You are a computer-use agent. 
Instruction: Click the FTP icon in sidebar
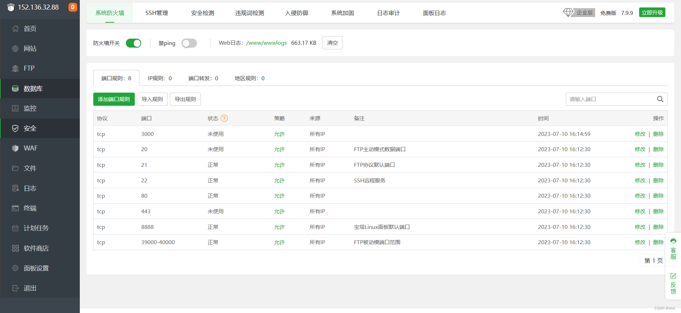coord(15,68)
